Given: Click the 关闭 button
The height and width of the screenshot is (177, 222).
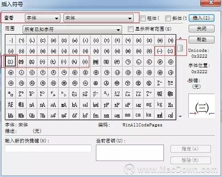Looking at the screenshot, I should pos(202,29).
